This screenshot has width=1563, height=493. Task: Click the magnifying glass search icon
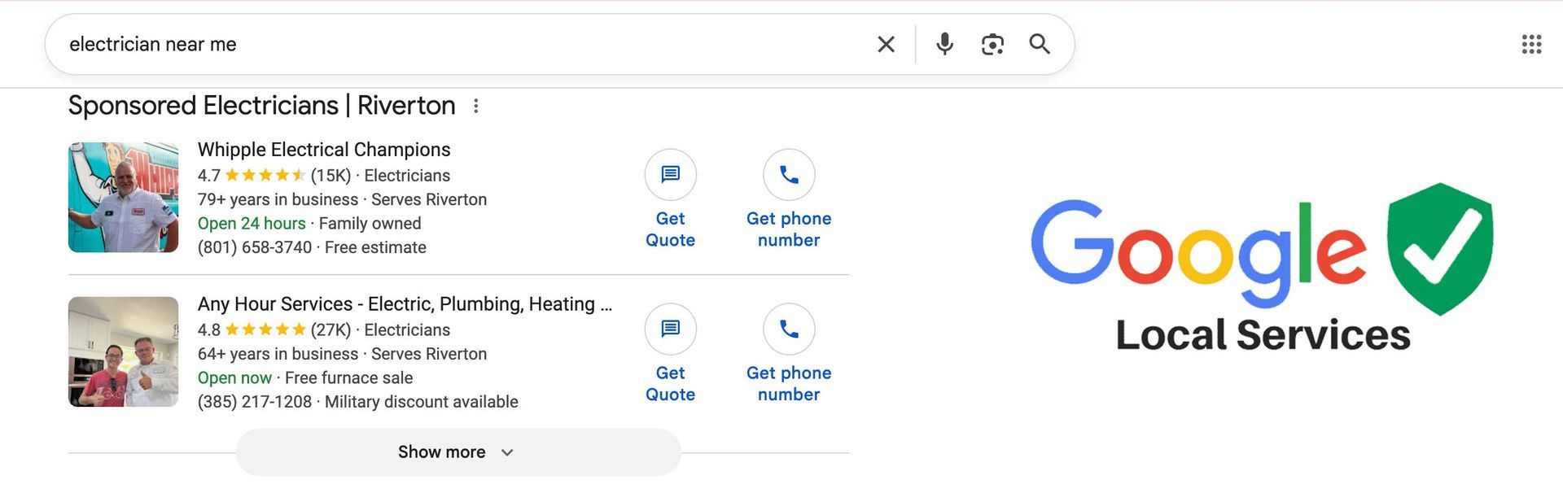(1040, 44)
